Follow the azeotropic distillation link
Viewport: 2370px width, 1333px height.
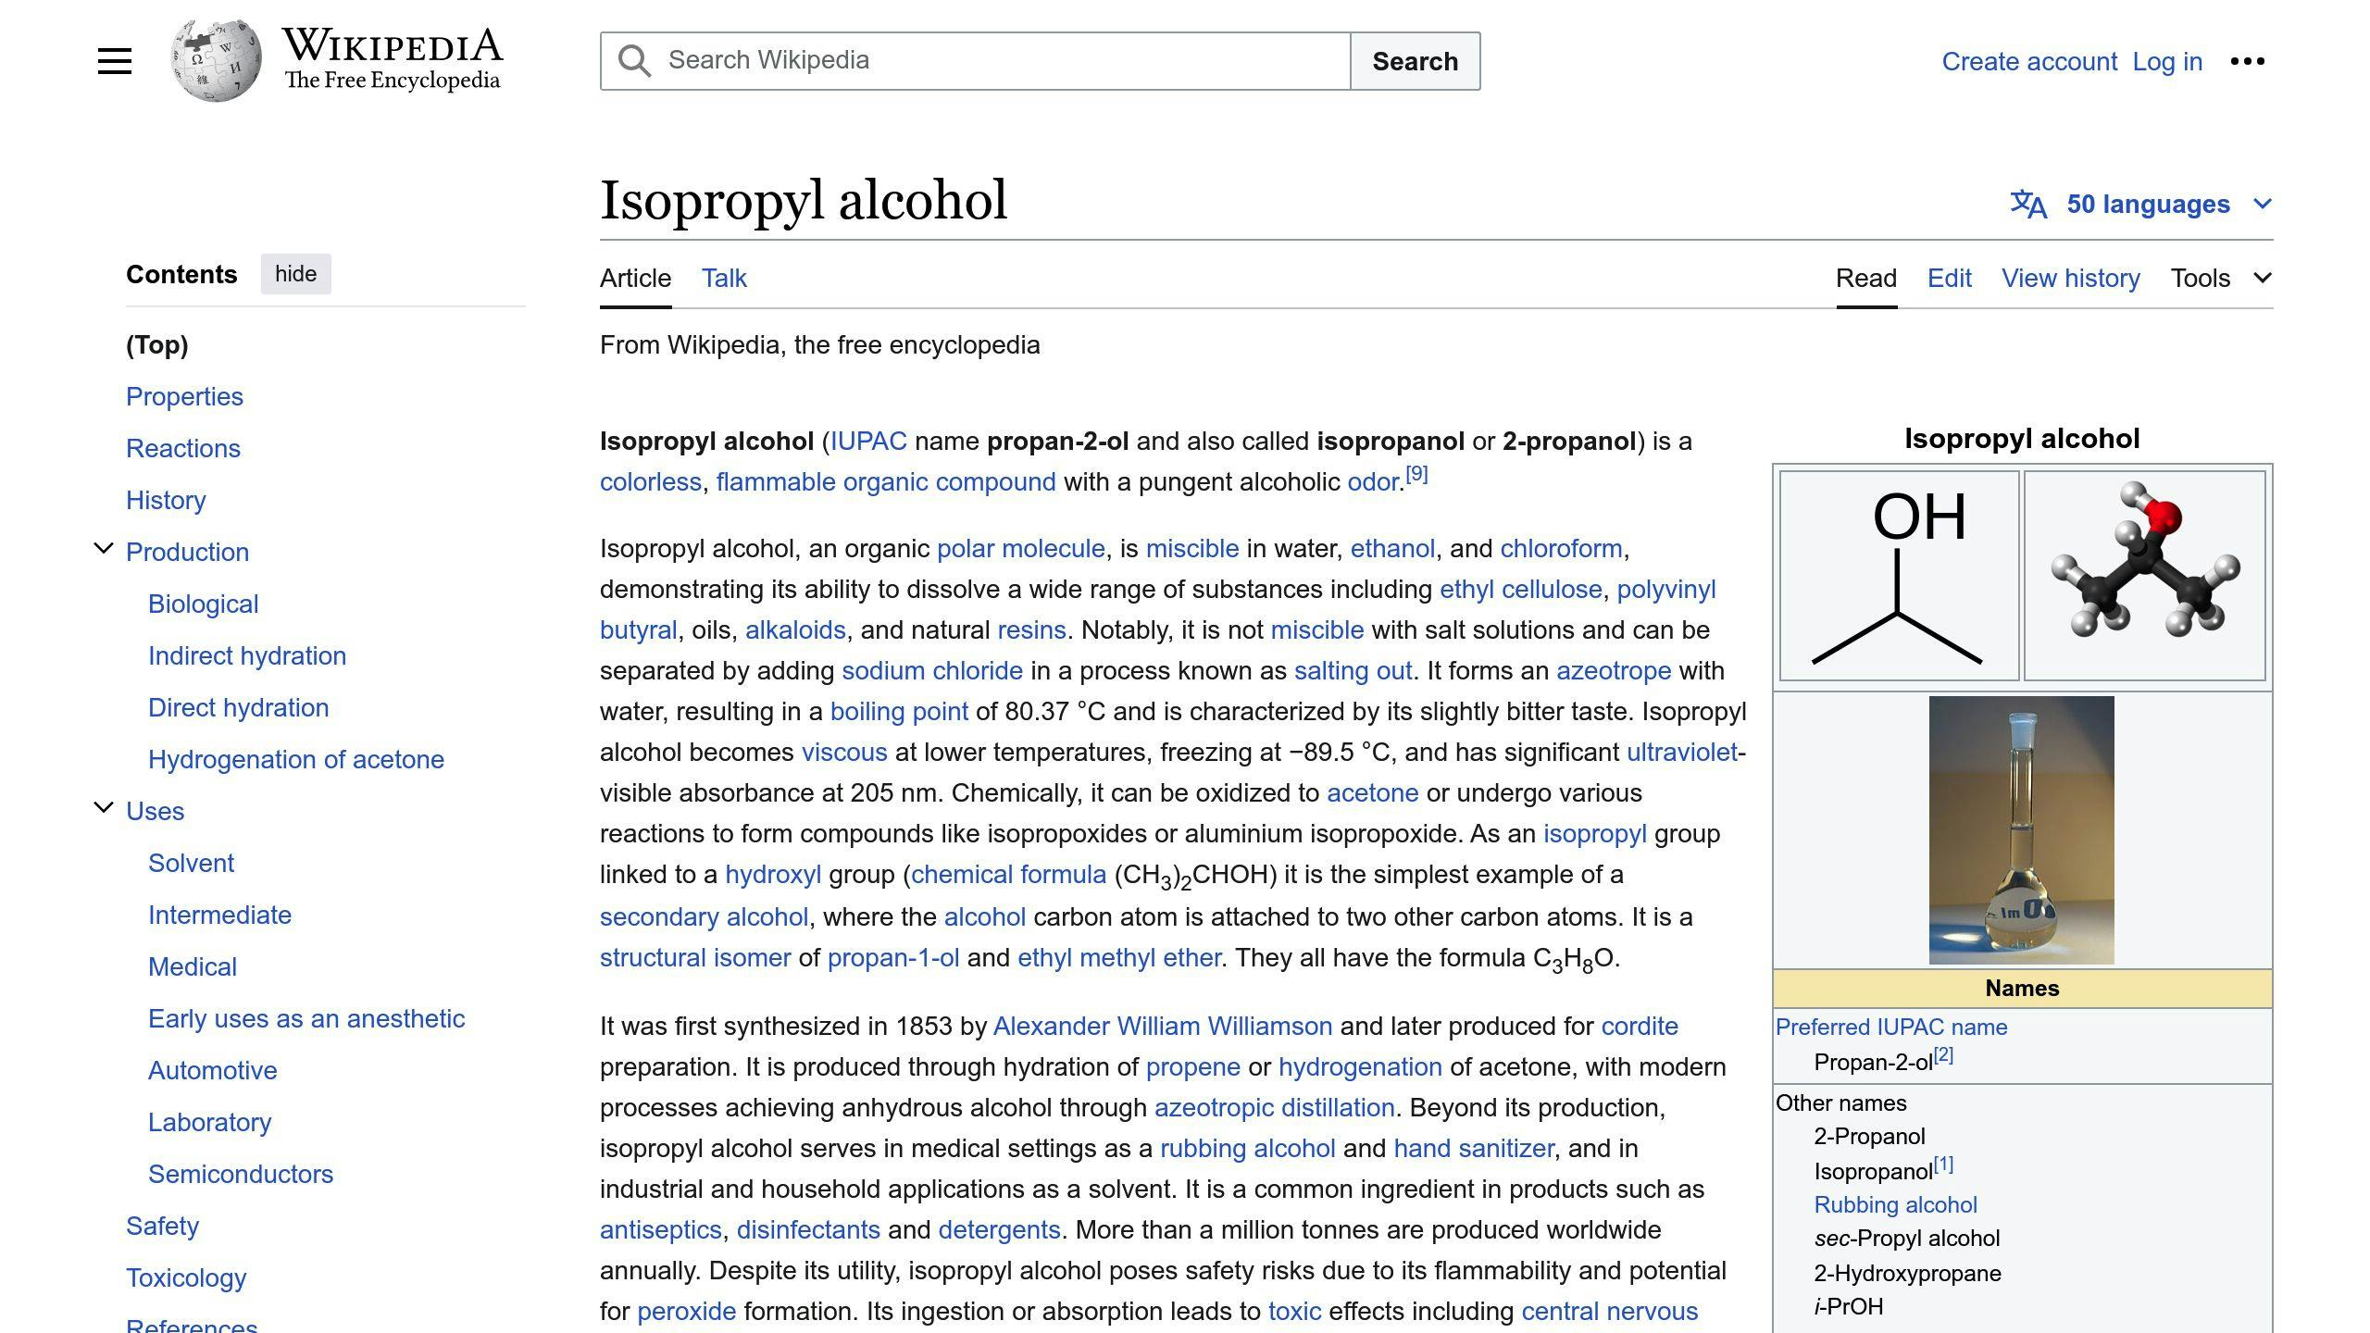pos(1274,1108)
